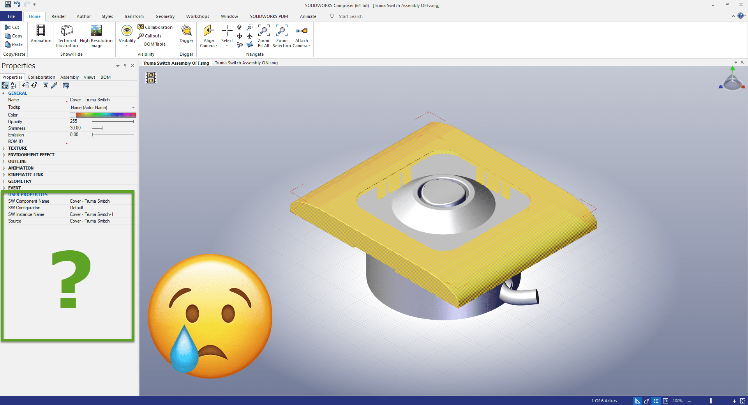Viewport: 748px width, 405px height.
Task: Select the zoom area magnifier icon
Action: pos(250,27)
